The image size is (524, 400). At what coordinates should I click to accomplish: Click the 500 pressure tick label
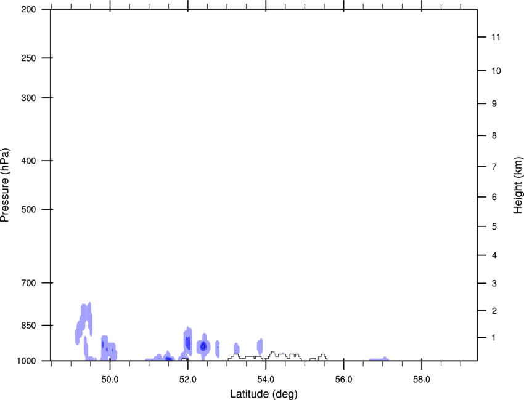coord(28,209)
